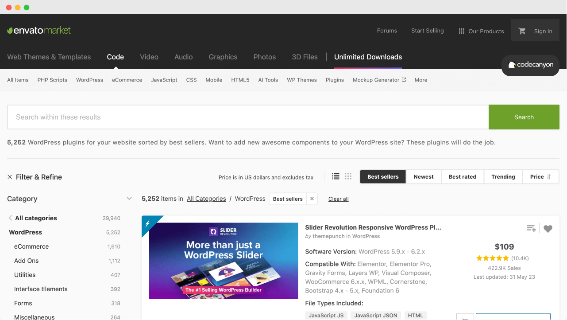Open the 3D Files tab
Image resolution: width=567 pixels, height=320 pixels.
pyautogui.click(x=305, y=57)
